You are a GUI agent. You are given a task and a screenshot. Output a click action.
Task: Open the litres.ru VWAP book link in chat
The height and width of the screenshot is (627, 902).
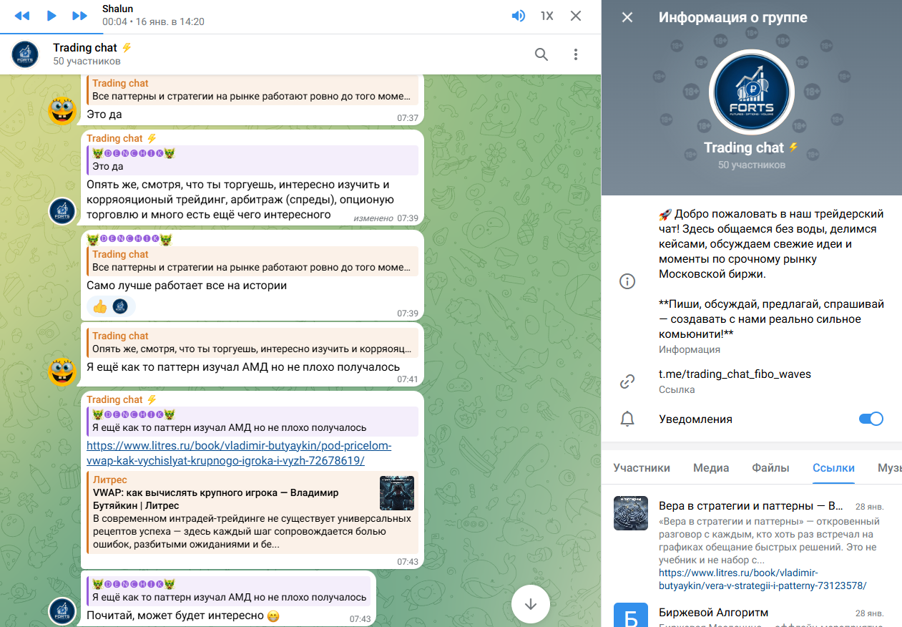tap(239, 453)
